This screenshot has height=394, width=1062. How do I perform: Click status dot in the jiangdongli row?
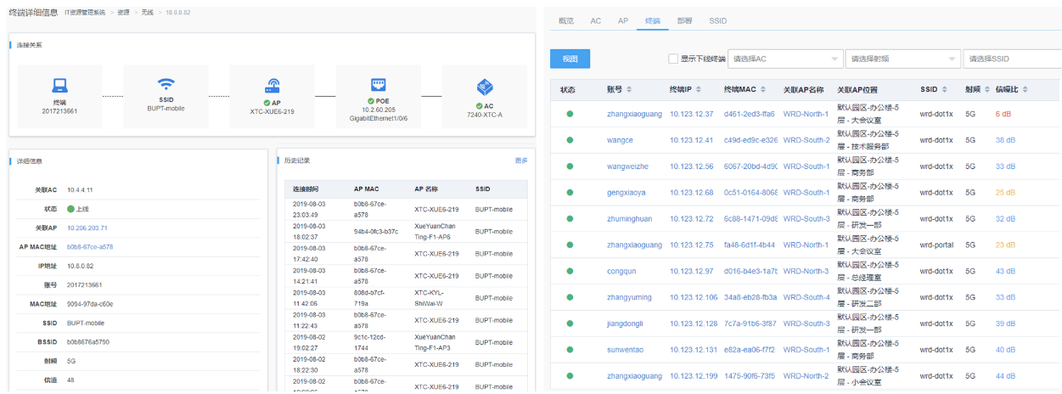tap(570, 324)
